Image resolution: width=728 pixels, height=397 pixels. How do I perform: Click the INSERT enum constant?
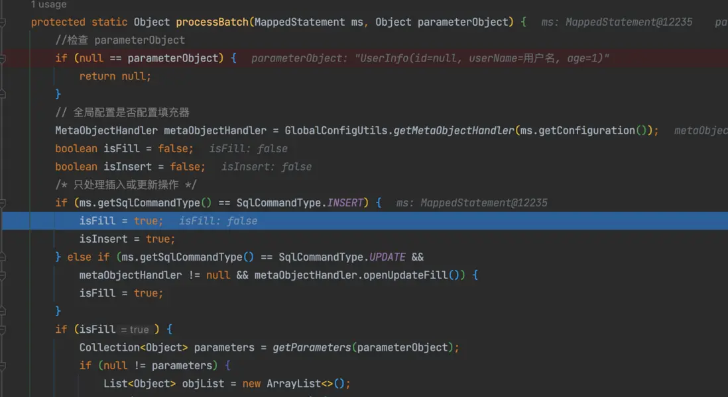[x=345, y=203]
